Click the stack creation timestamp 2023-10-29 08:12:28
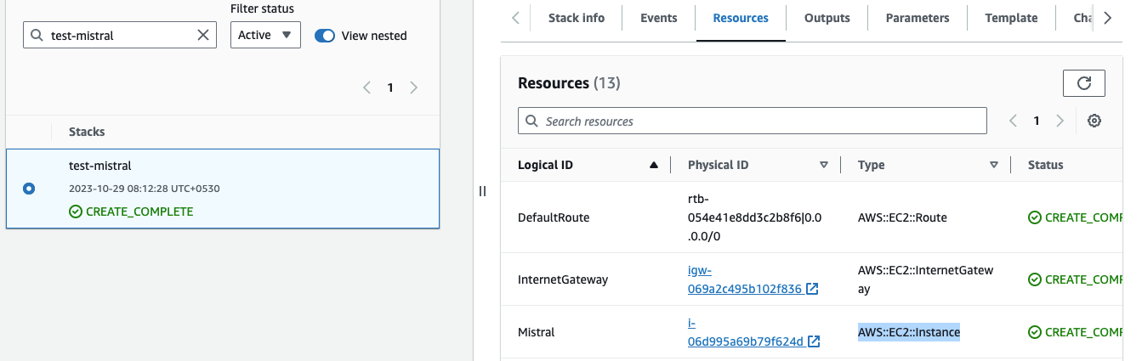Screen dimensions: 1142x361 (145, 188)
